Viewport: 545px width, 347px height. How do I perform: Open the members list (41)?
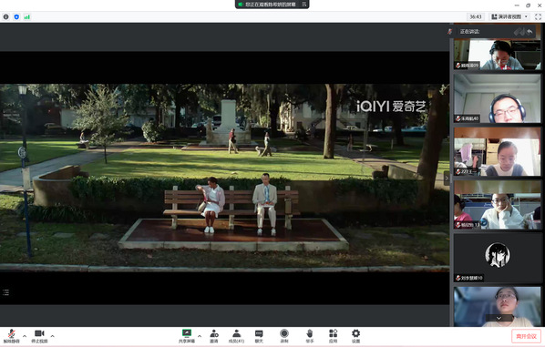click(236, 336)
